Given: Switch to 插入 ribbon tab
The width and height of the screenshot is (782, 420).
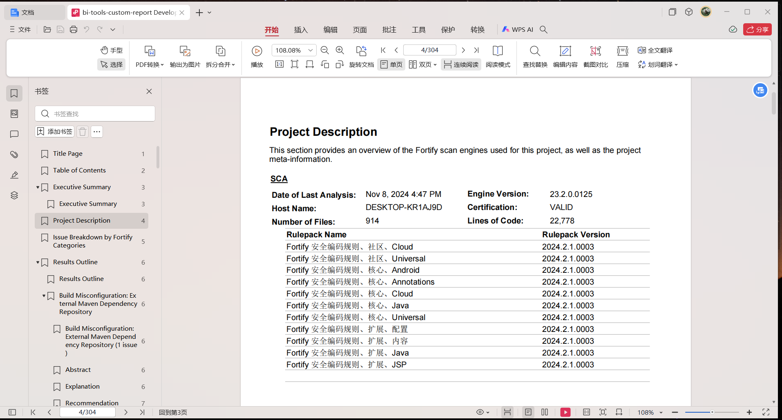Looking at the screenshot, I should [x=301, y=30].
